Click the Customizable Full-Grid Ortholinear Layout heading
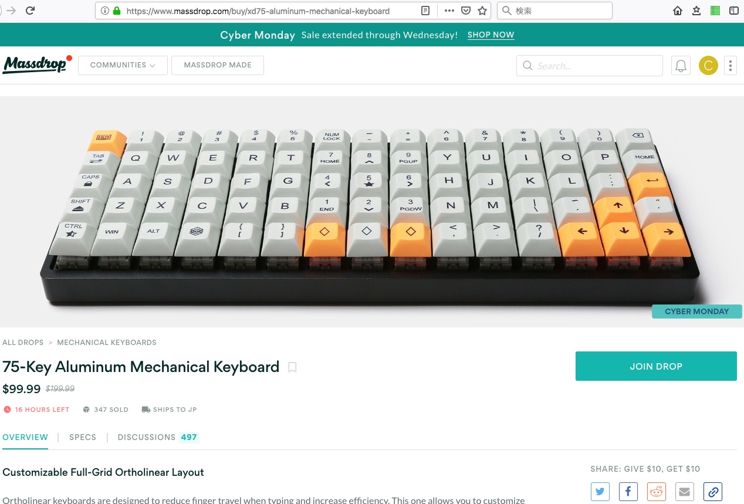This screenshot has height=504, width=744. [103, 472]
